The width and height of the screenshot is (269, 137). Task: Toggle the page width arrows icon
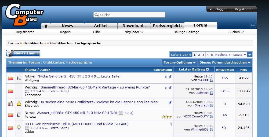tap(253, 25)
